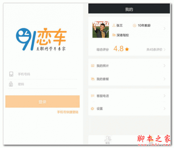Open the coach profile photo thumbnail
174x148 pixels.
[x=101, y=30]
